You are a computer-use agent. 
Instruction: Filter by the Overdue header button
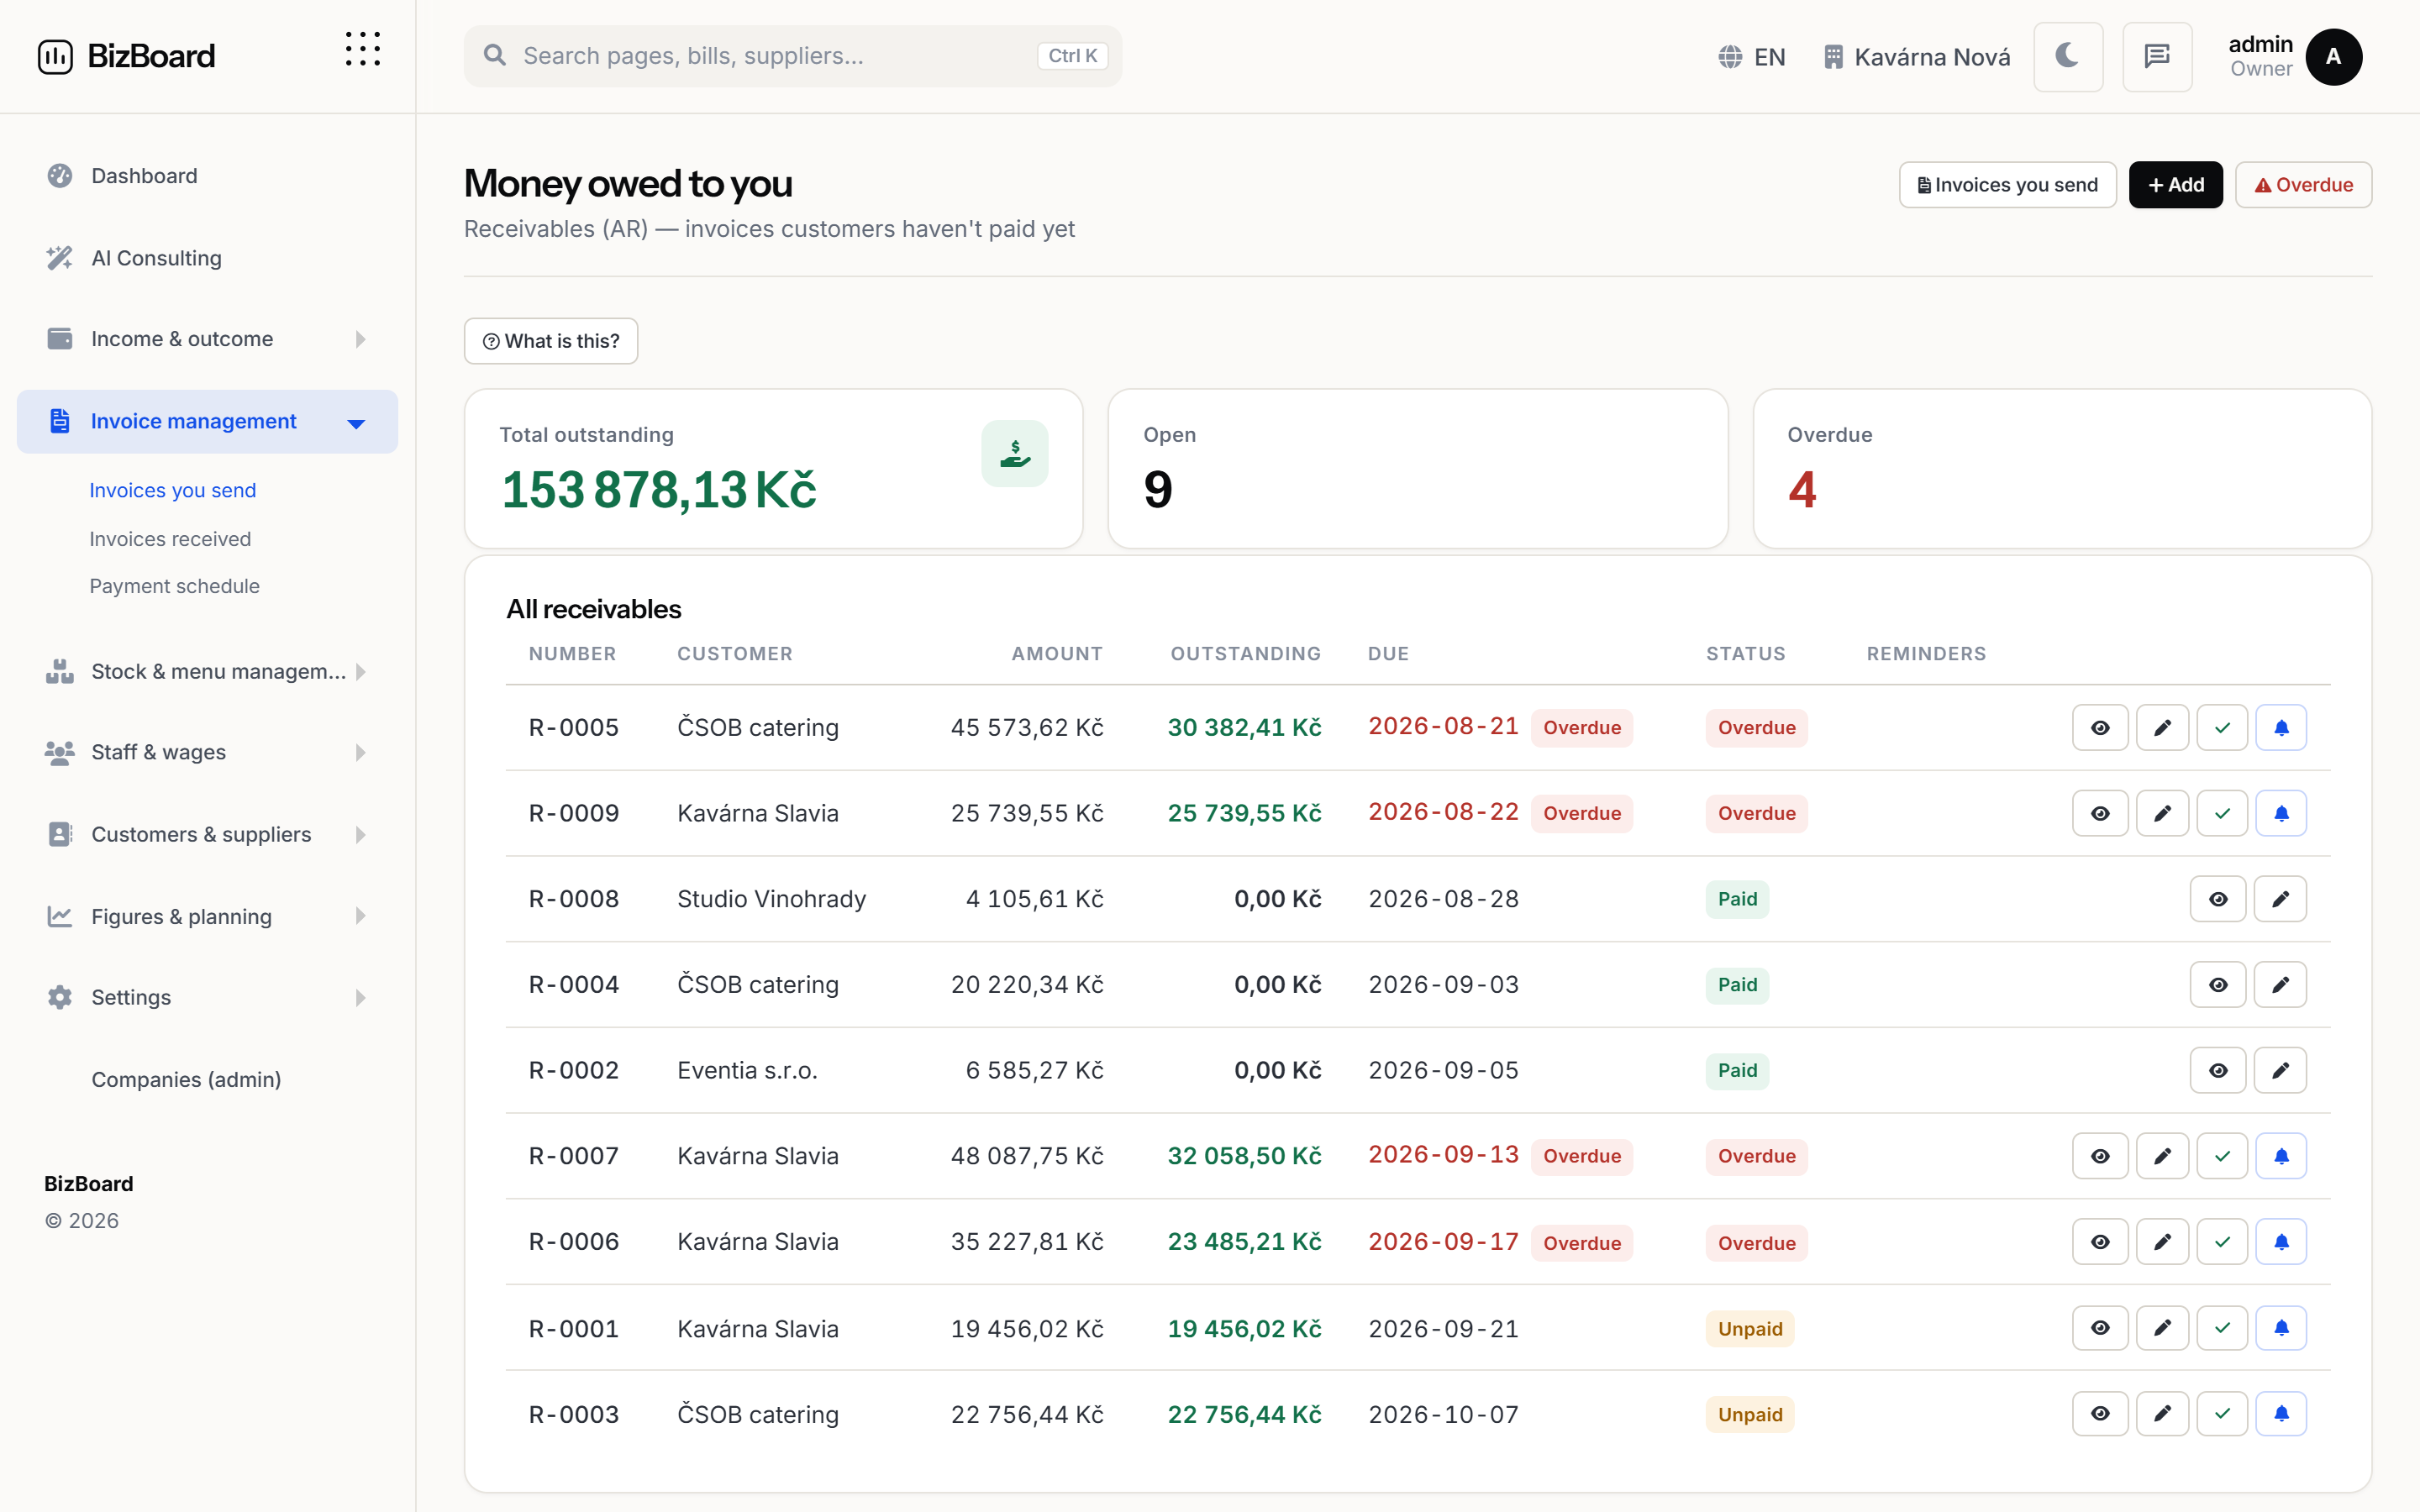(x=2303, y=185)
